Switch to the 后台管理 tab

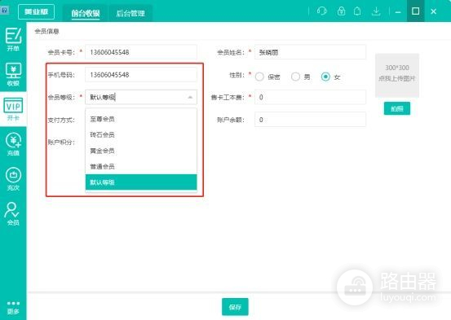pos(130,13)
